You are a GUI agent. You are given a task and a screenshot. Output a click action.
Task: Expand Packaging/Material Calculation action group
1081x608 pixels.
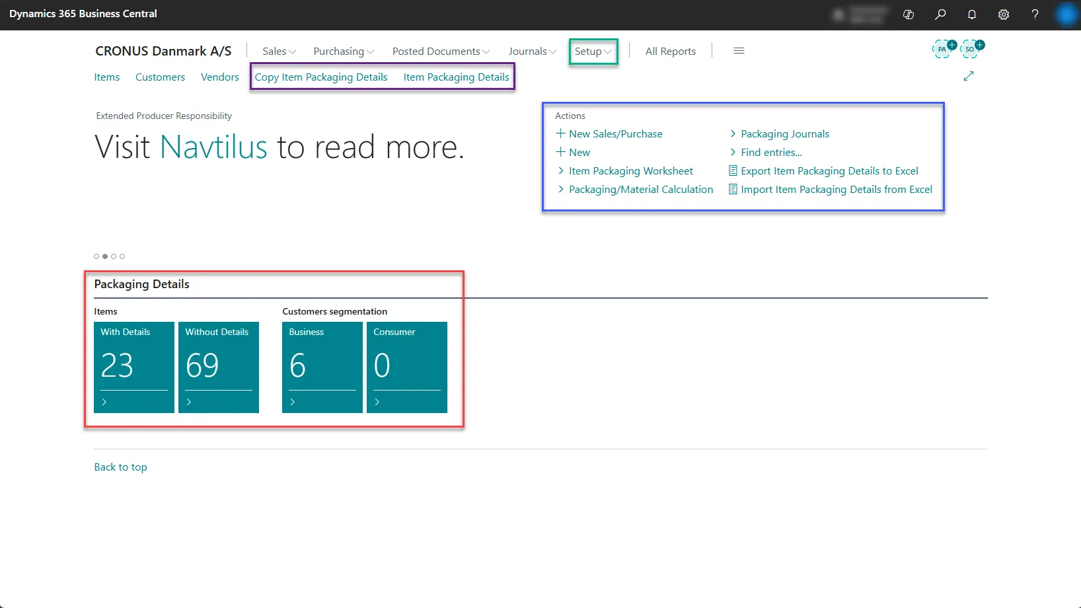(634, 189)
